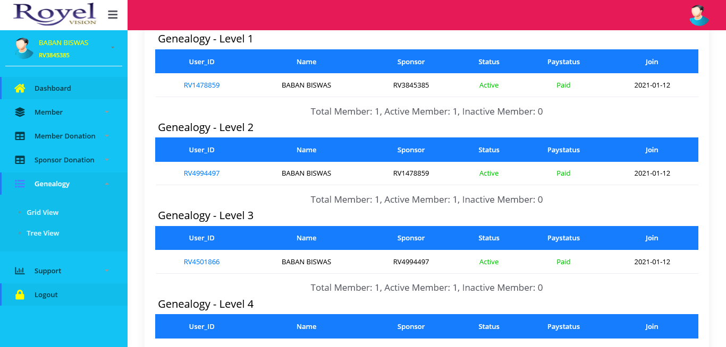This screenshot has height=347, width=726.
Task: Click the Sponsor Donation table icon
Action: (x=20, y=160)
